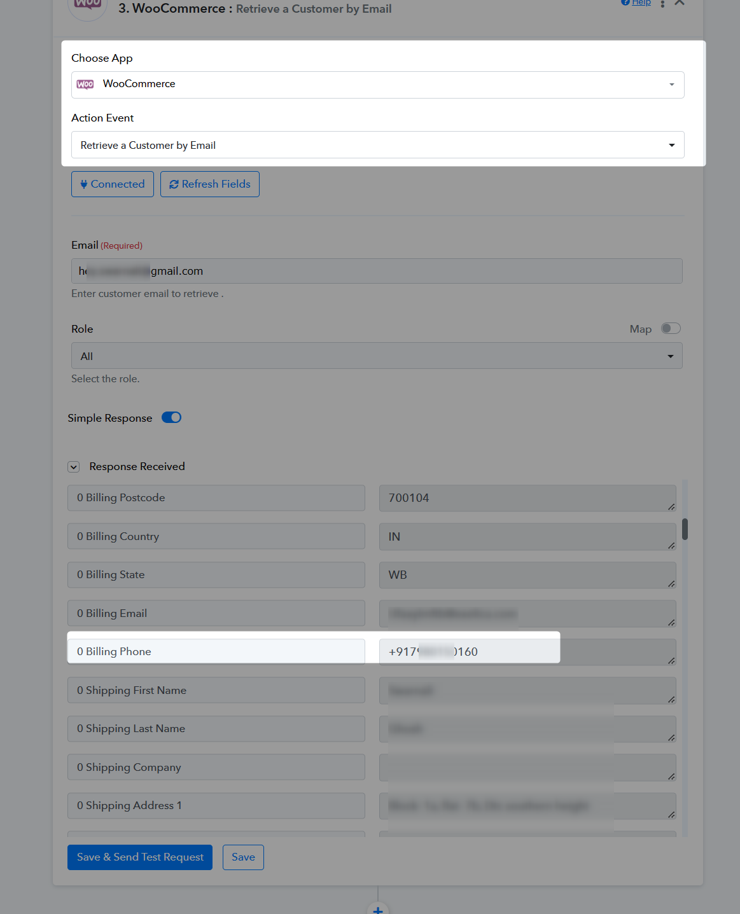Toggle the Map switch for Role
The height and width of the screenshot is (914, 740).
point(671,328)
